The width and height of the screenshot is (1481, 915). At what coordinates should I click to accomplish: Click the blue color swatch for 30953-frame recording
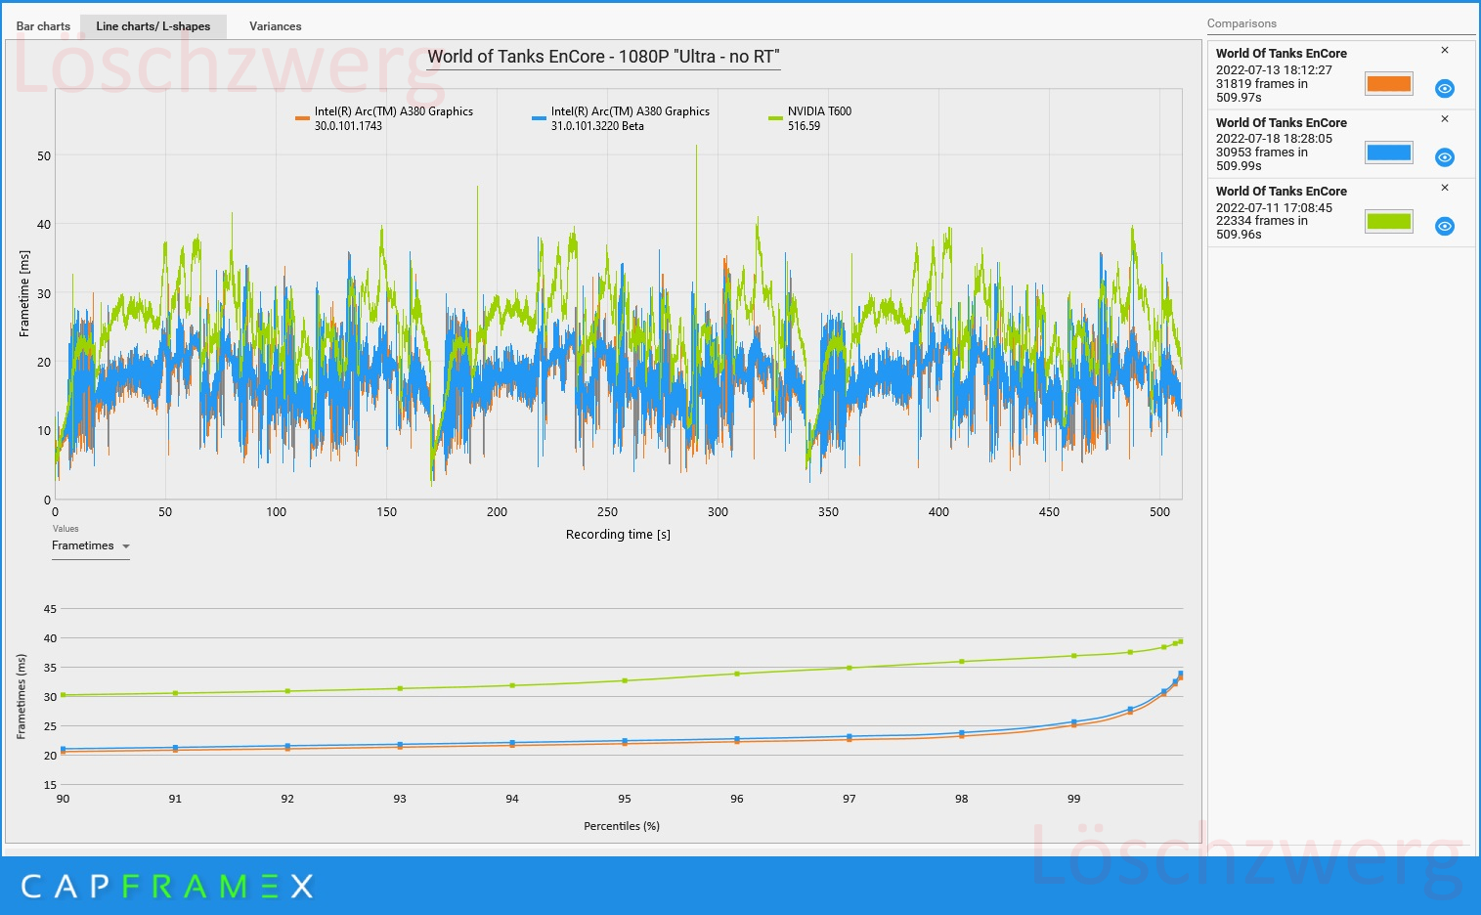tap(1389, 152)
